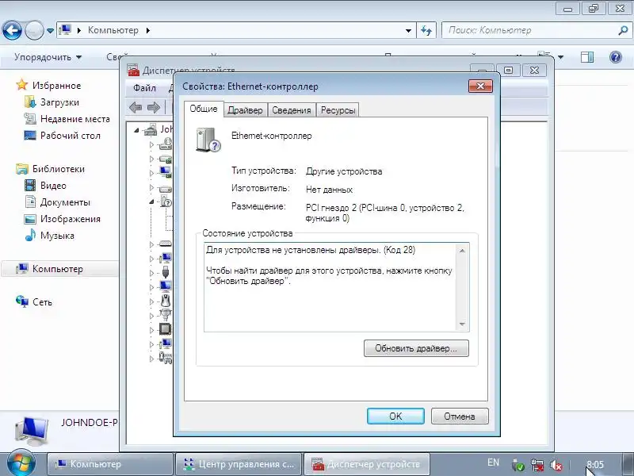Select Библиотеки in the navigation pane
This screenshot has height=476, width=634.
tap(58, 169)
